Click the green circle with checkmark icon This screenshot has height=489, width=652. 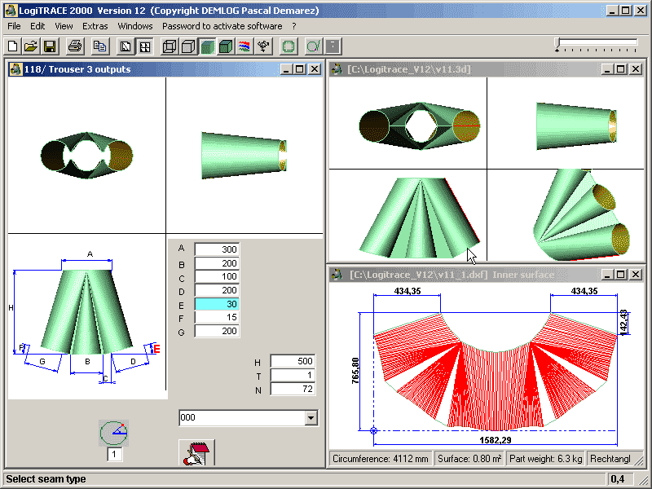314,46
